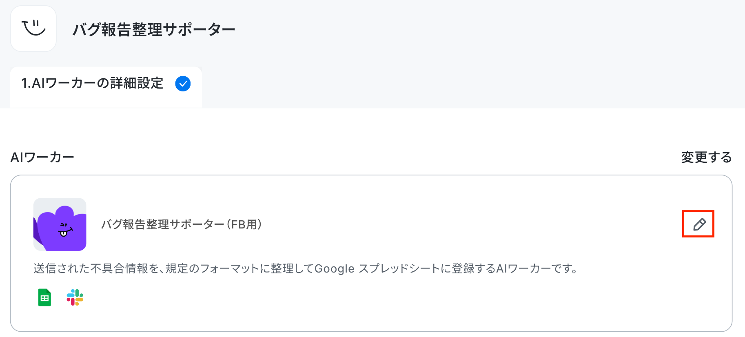Click the AI worker card

tap(371, 253)
